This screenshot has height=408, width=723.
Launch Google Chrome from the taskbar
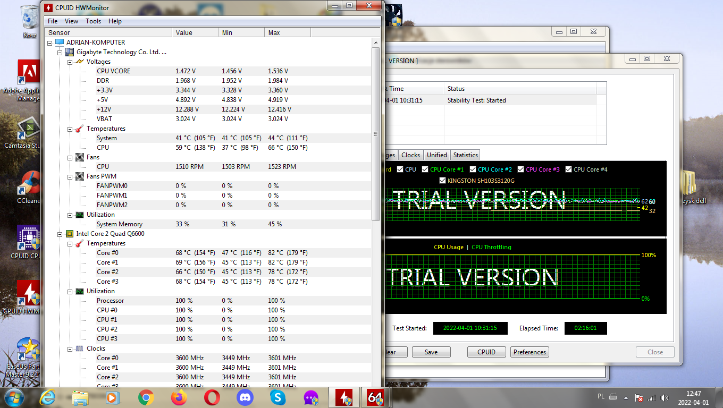click(146, 397)
